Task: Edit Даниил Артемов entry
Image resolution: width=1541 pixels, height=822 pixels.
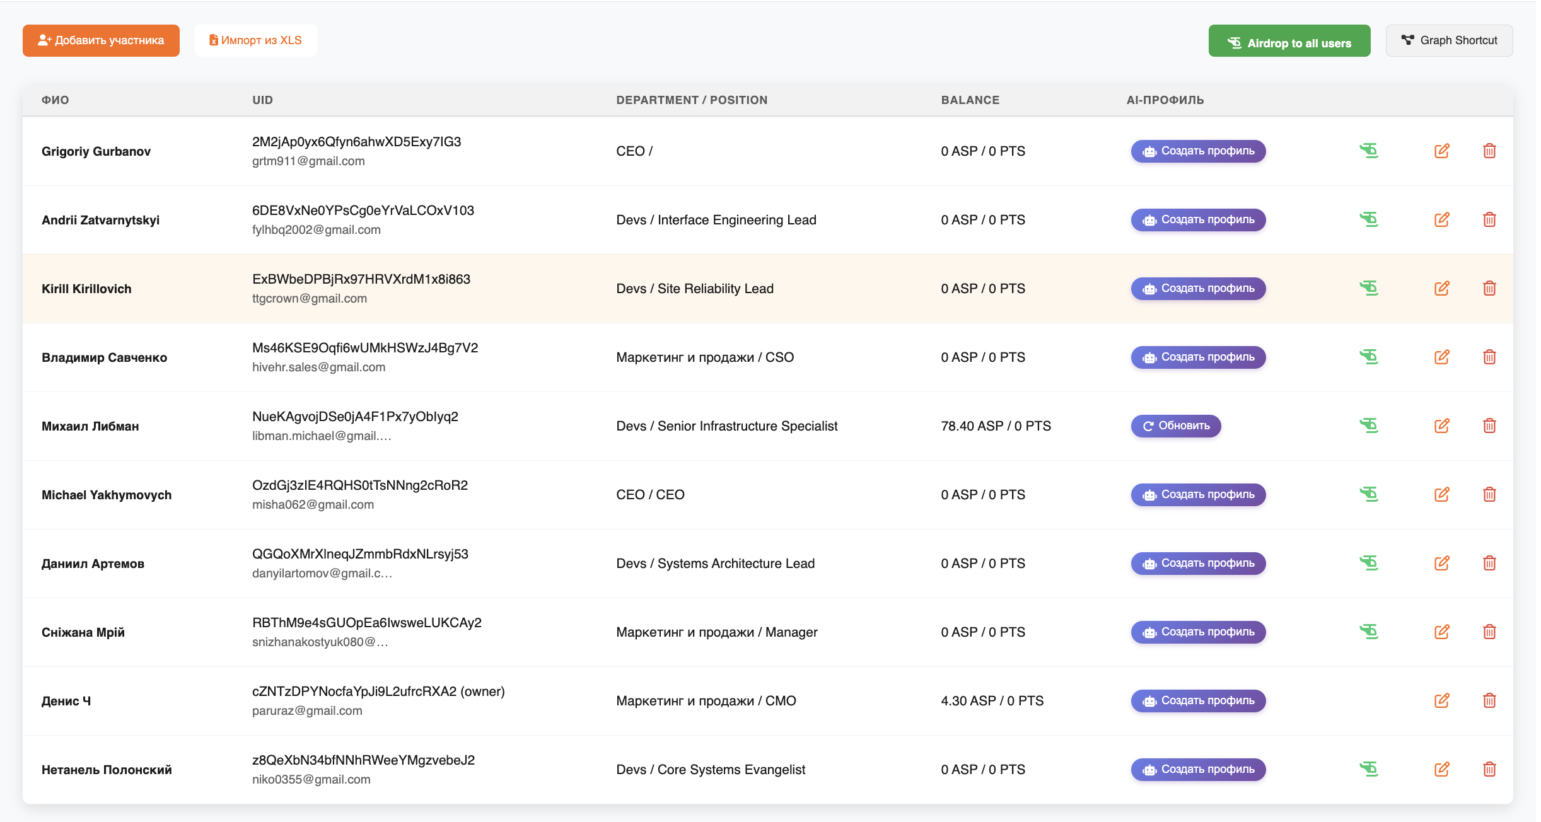Action: coord(1442,563)
